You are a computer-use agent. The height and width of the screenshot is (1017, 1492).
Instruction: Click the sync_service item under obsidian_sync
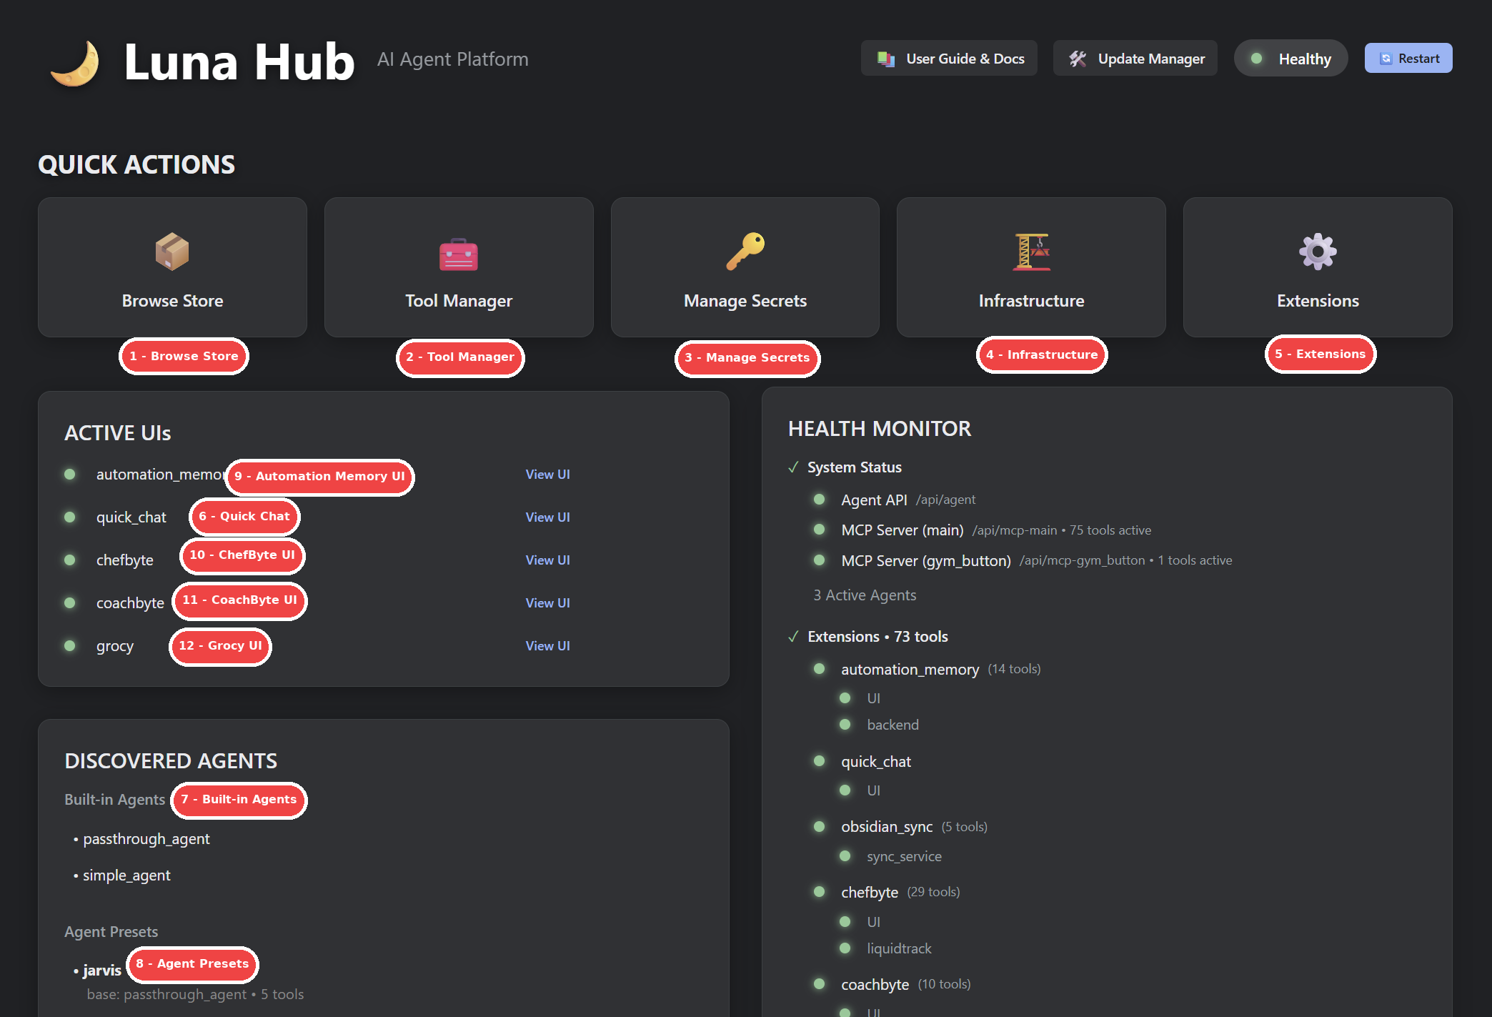click(904, 856)
